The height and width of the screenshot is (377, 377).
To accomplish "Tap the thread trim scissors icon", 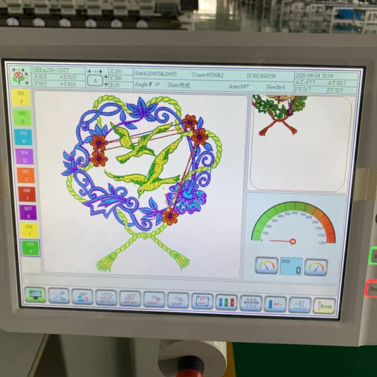I will click(x=59, y=296).
